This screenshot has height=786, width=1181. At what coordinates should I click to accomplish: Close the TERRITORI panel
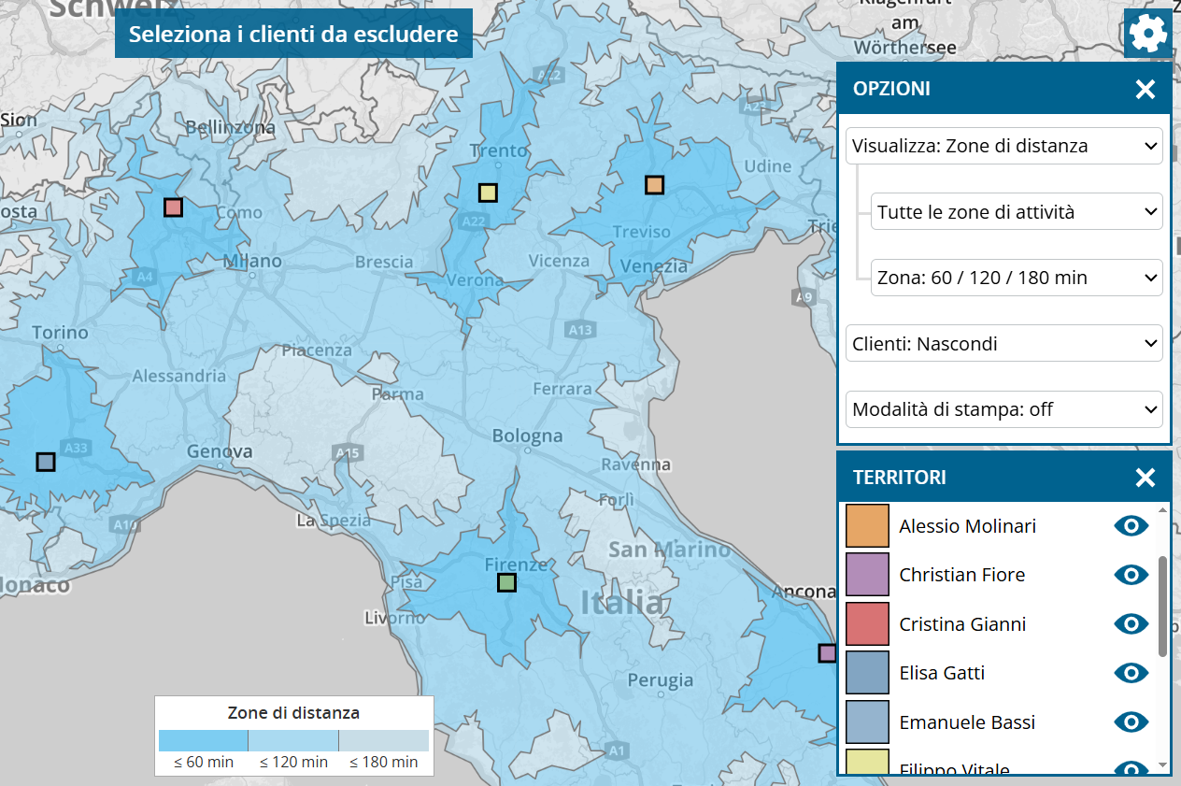coord(1145,479)
